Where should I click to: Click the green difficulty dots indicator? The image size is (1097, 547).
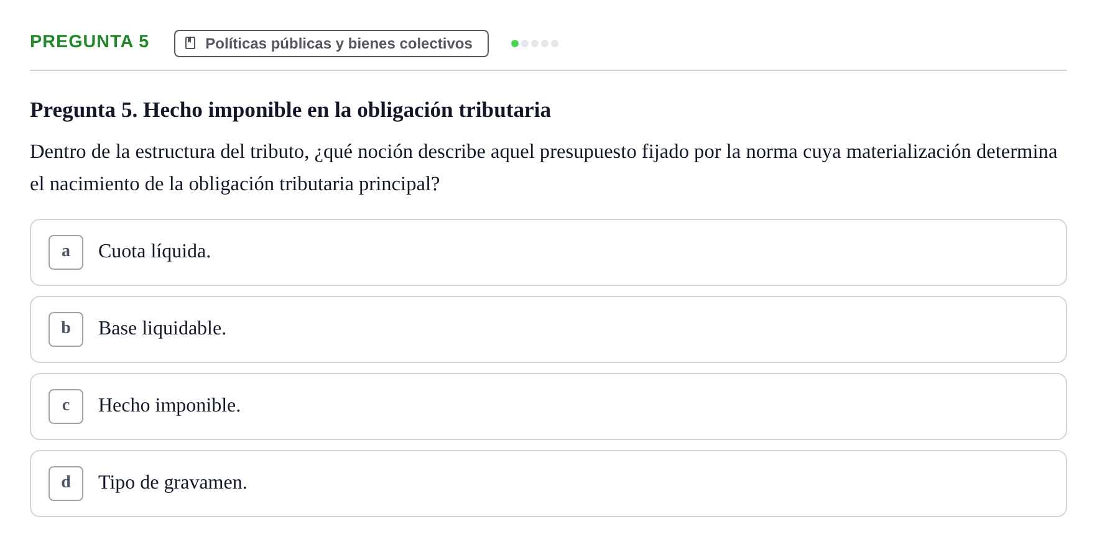(x=535, y=44)
